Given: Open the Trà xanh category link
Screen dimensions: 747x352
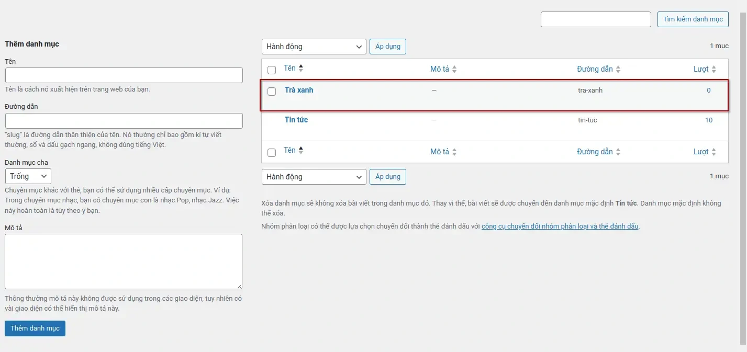Looking at the screenshot, I should 299,90.
